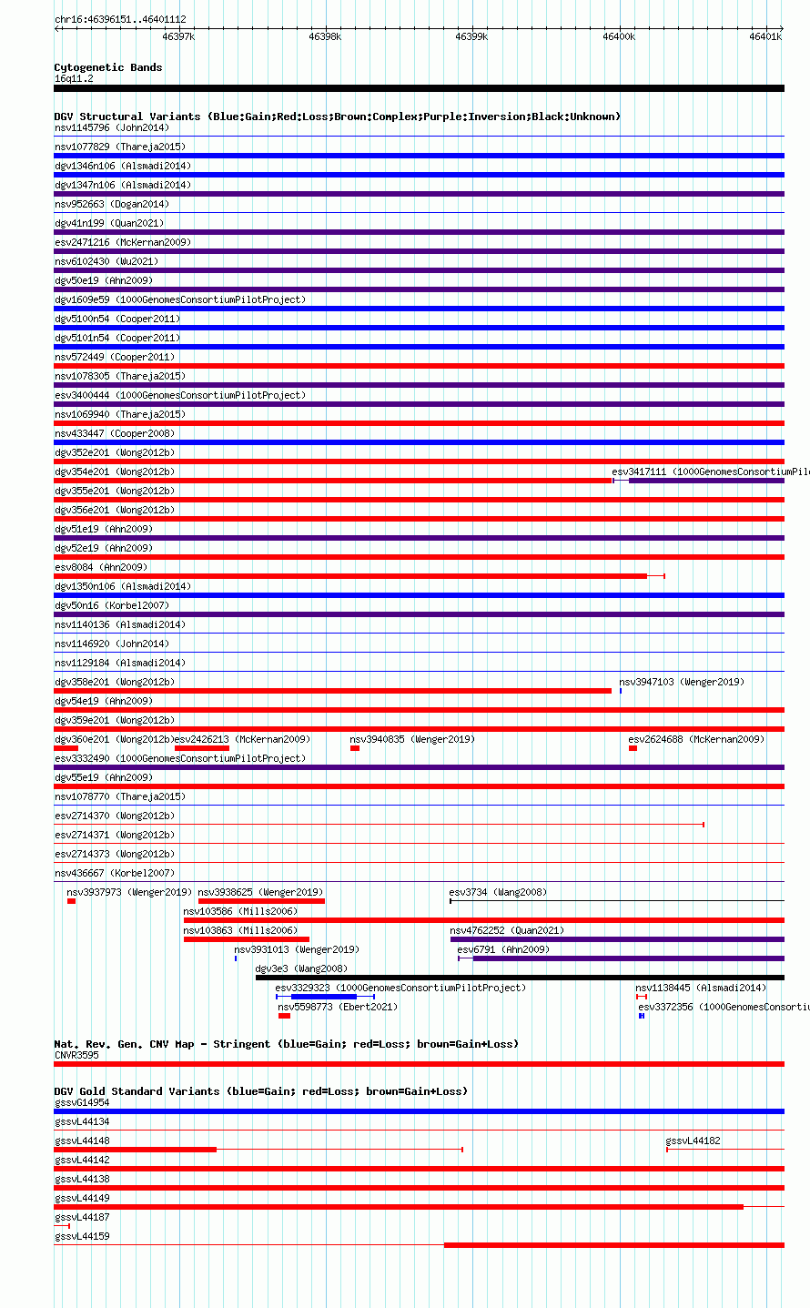Click nsv1078770 (Thareja2015) label
The height and width of the screenshot is (1308, 810).
point(119,797)
